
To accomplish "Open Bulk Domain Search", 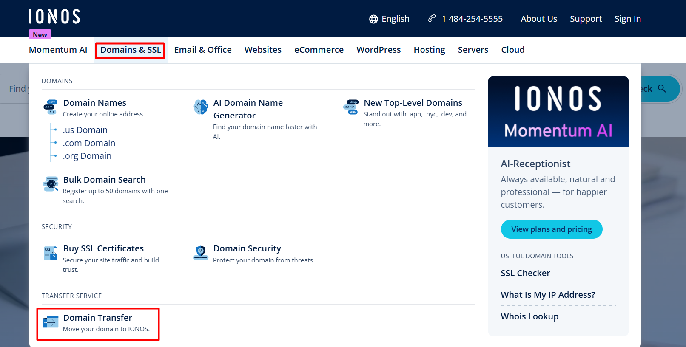I will click(105, 180).
